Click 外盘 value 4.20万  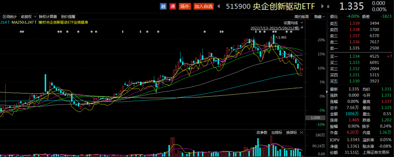point(352,132)
